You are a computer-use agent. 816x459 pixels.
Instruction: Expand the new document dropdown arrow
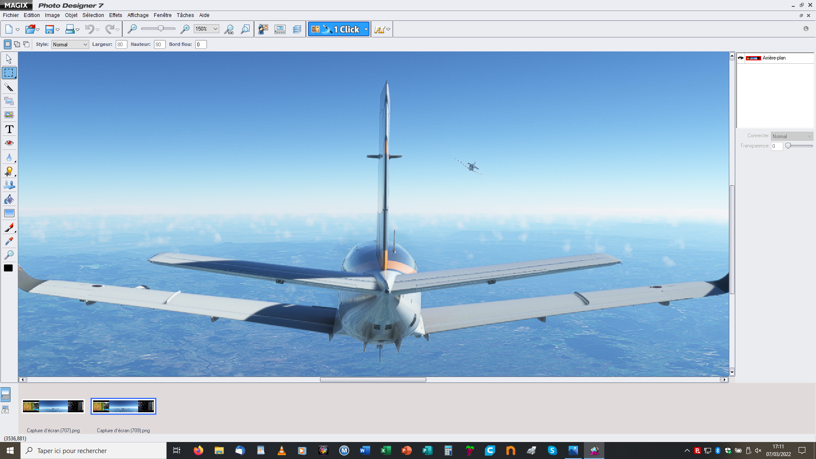point(17,30)
